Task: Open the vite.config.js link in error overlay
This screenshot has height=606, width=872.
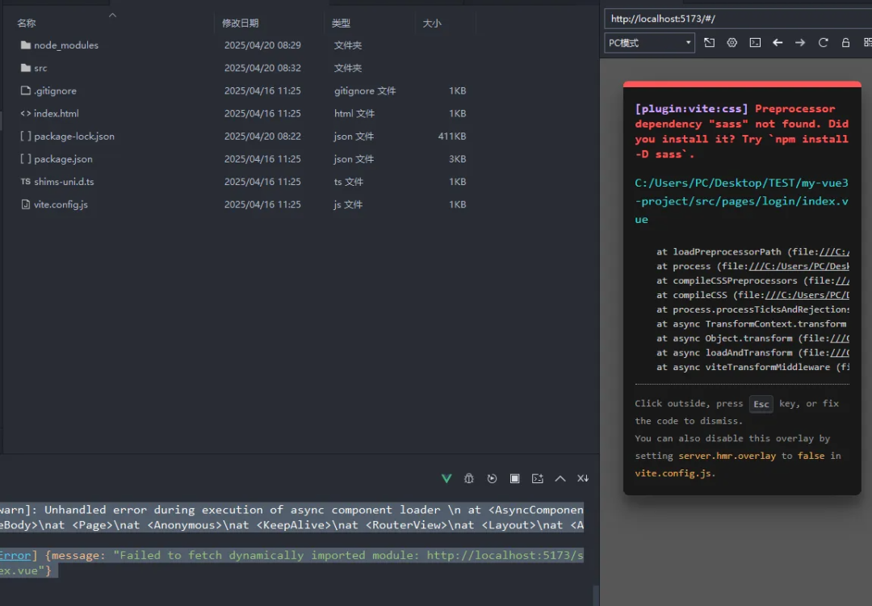Action: click(673, 473)
